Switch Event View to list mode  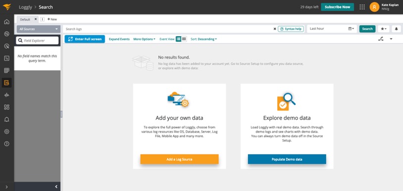[x=178, y=39]
